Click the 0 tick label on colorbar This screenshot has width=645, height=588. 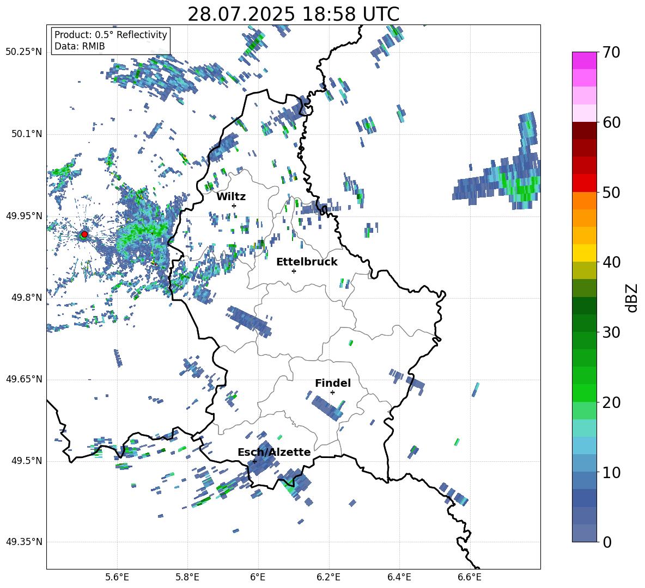607,542
